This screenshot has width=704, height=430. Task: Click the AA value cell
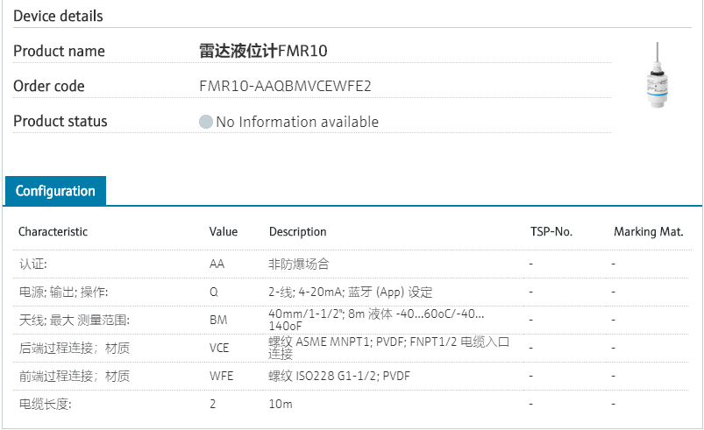(x=217, y=264)
